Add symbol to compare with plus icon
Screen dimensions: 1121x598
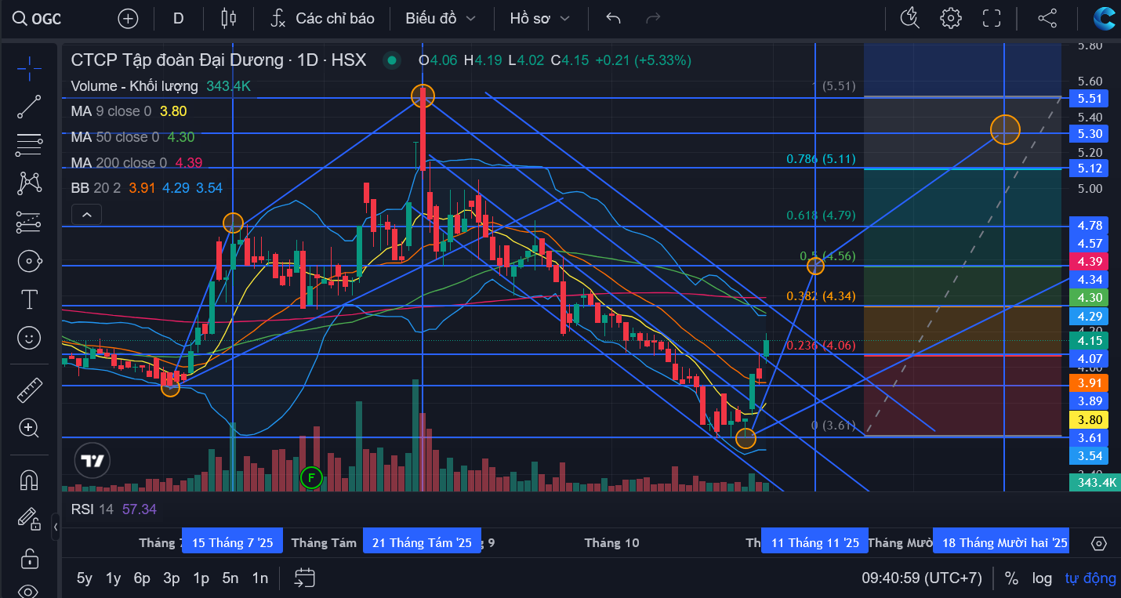click(127, 19)
